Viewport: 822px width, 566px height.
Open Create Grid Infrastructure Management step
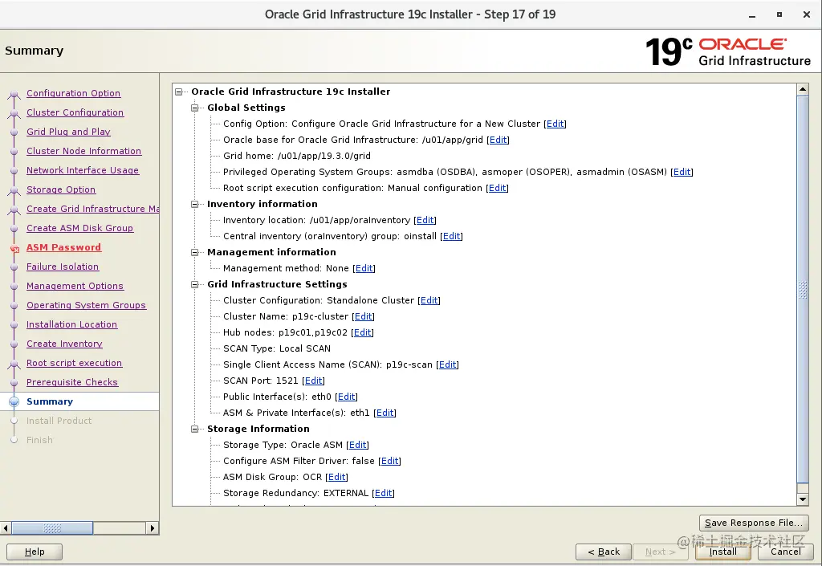point(93,209)
